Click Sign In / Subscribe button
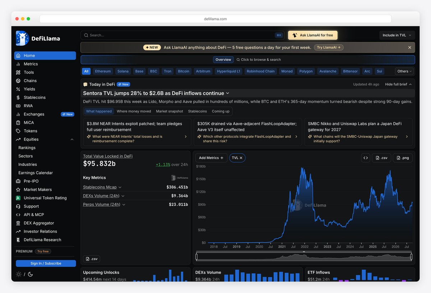 [46, 264]
